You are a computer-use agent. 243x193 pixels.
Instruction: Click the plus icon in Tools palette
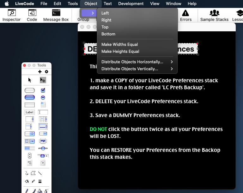(40, 72)
